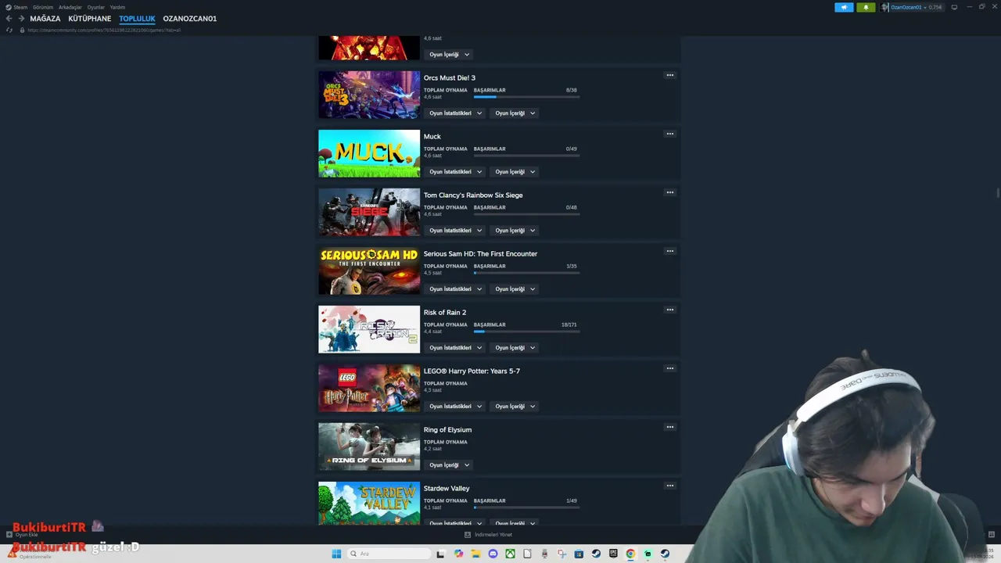Click the Windows taskbar search box
Image resolution: width=1001 pixels, height=563 pixels.
[x=389, y=554]
